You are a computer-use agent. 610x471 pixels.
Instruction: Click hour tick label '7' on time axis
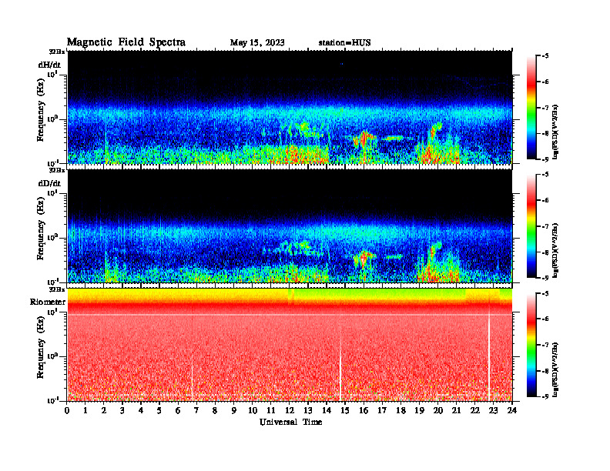coord(196,411)
